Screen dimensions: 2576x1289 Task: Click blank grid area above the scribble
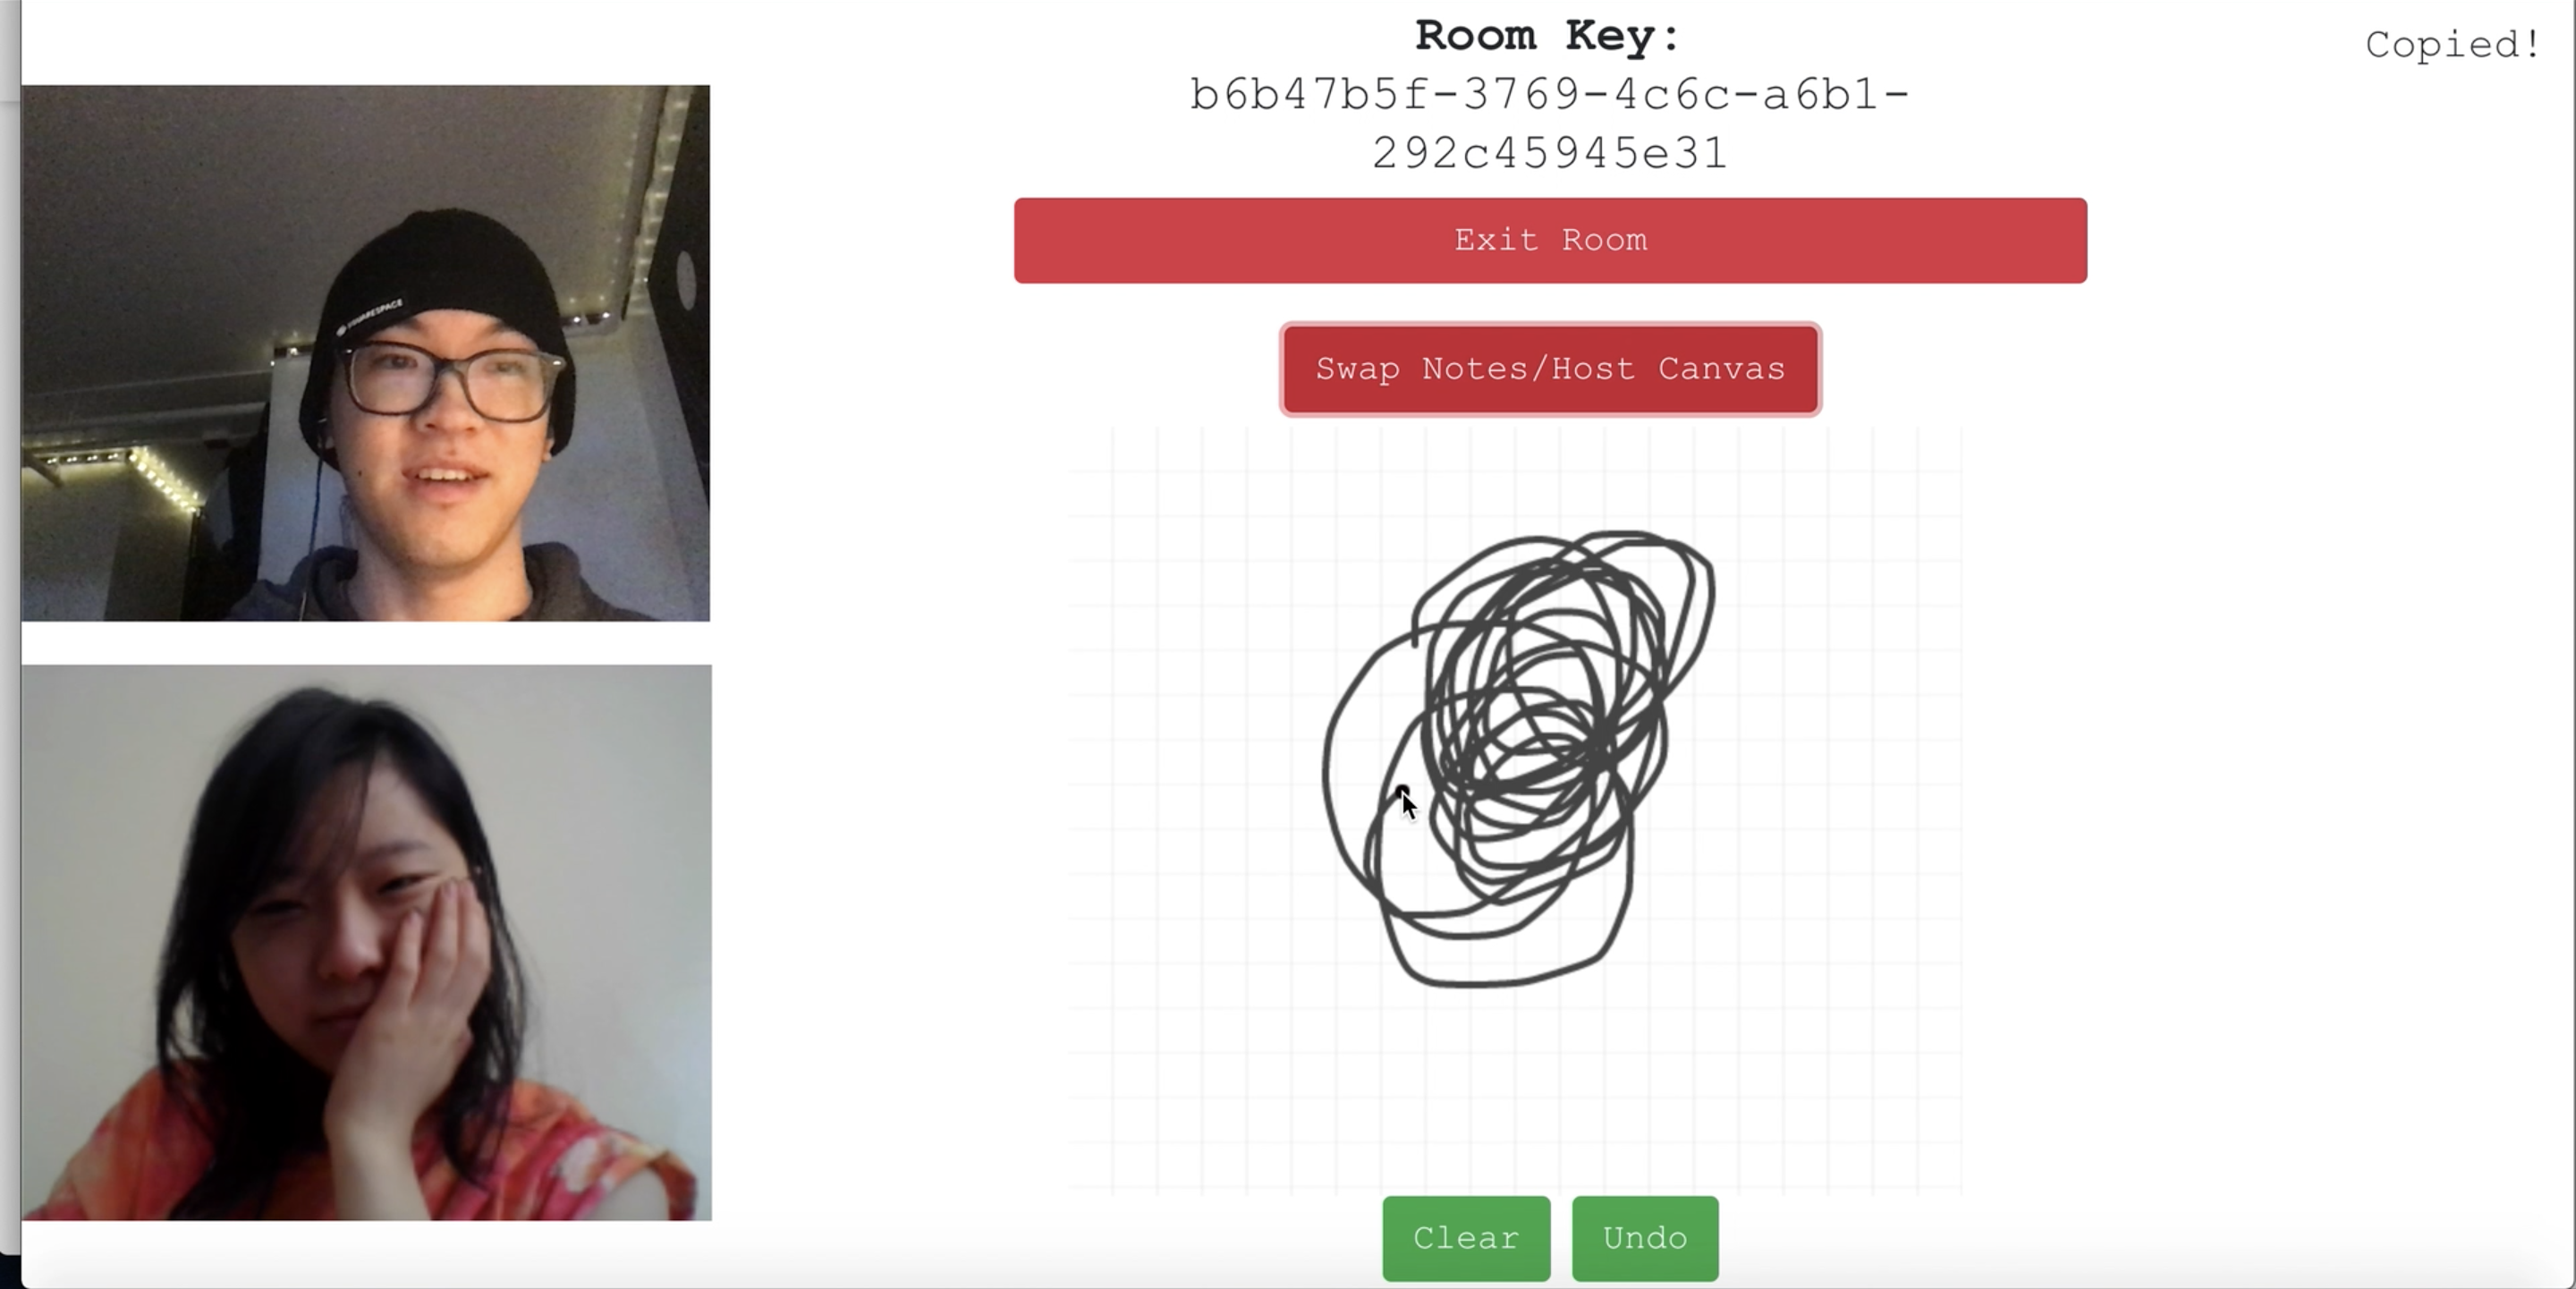click(x=1515, y=480)
